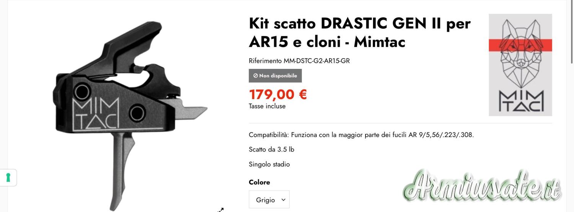Click the prohibited icon in the unavailable badge
This screenshot has width=574, height=212.
(x=255, y=76)
